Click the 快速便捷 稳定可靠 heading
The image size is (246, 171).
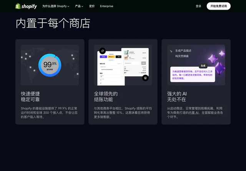tap(30, 97)
